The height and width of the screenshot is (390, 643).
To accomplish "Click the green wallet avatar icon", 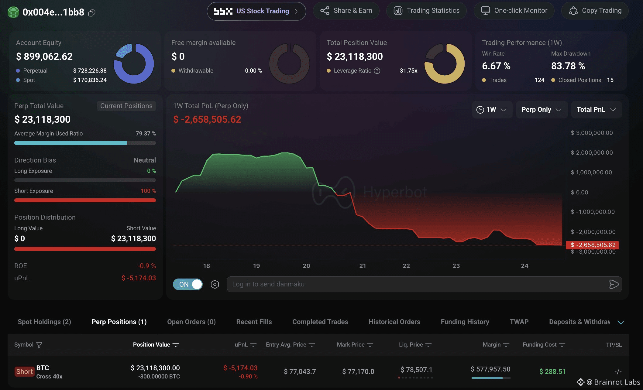I will tap(13, 12).
